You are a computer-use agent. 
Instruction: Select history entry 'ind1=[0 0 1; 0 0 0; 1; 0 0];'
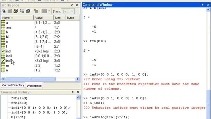pyautogui.click(x=41, y=108)
